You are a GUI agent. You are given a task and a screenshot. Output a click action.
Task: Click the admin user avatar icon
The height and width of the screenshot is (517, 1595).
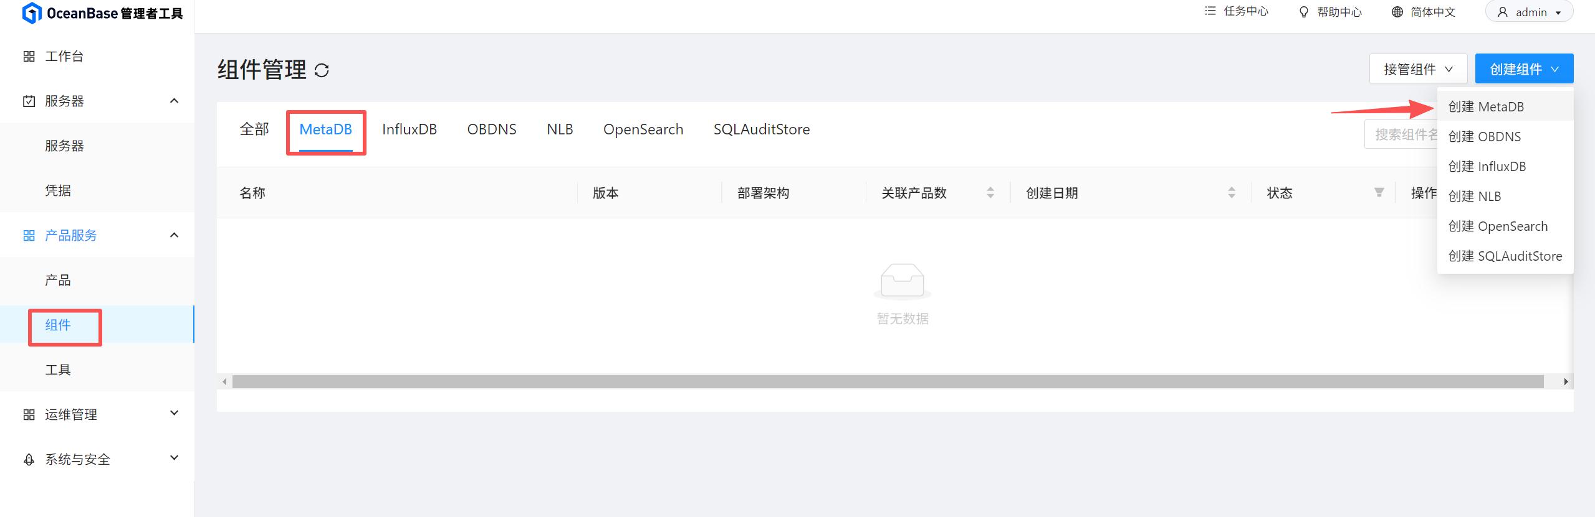coord(1503,12)
